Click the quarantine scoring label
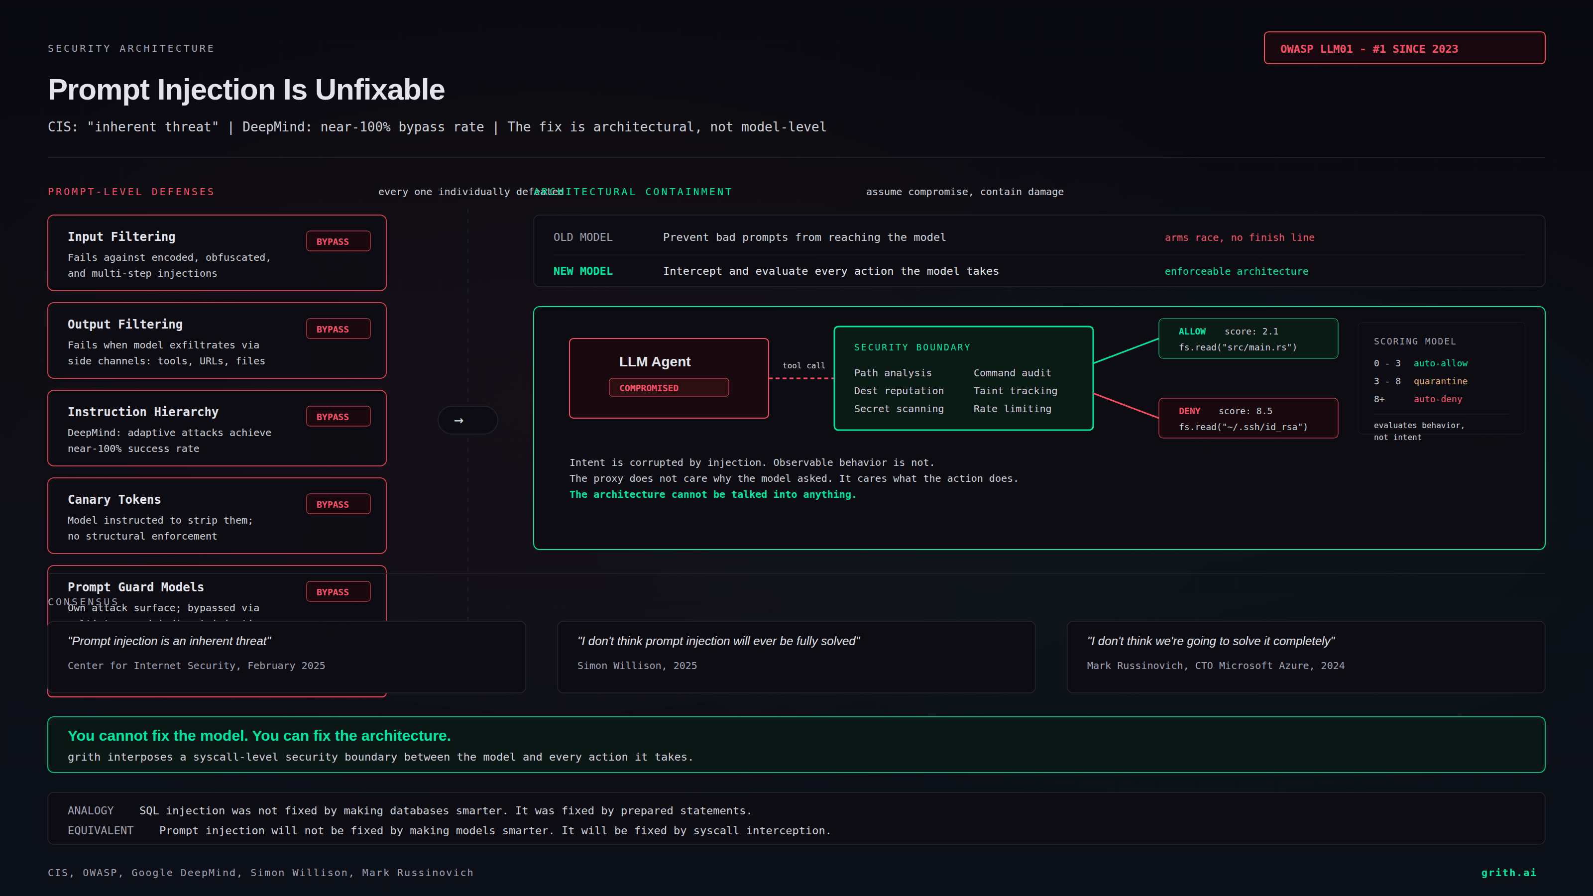The width and height of the screenshot is (1593, 896). pos(1440,381)
